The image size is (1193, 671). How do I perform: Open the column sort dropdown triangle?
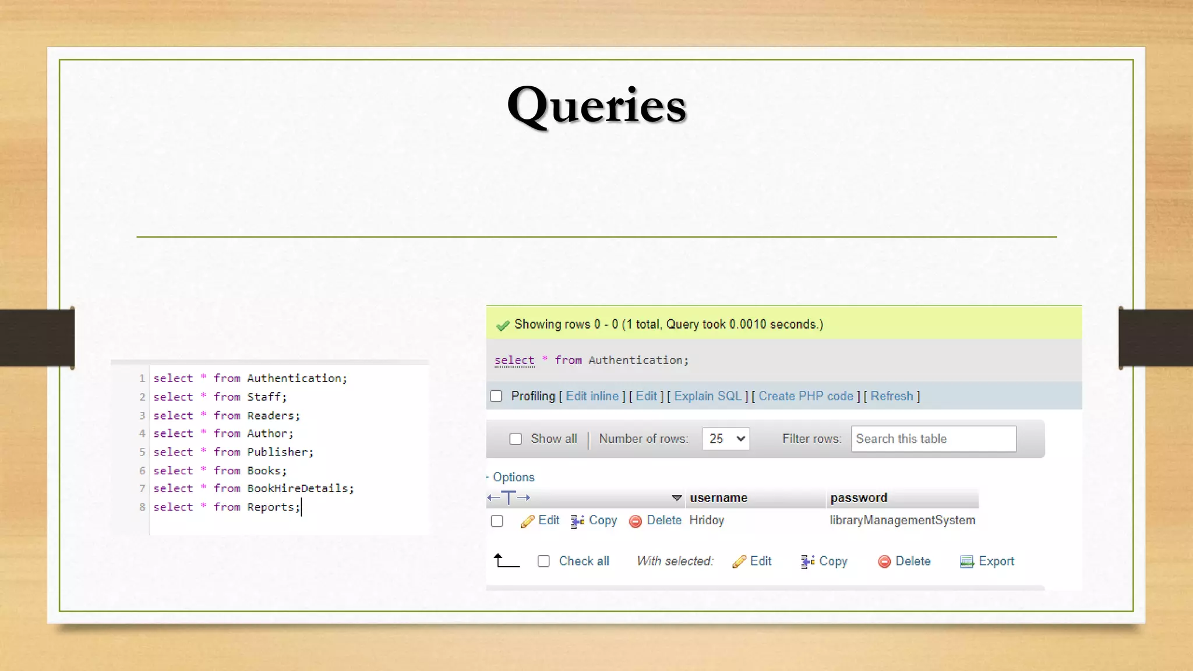point(677,498)
